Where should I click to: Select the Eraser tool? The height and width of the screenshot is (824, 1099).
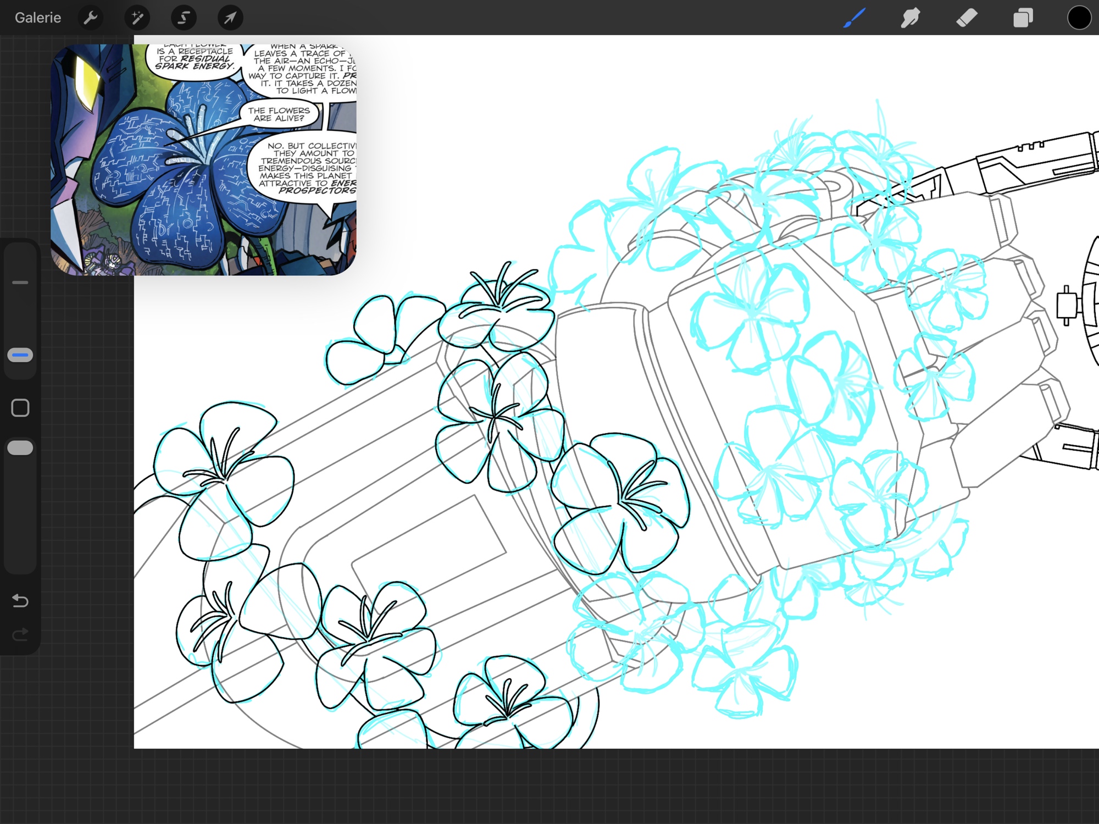point(967,18)
